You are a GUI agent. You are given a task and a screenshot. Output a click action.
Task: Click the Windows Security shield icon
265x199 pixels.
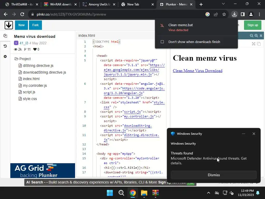pyautogui.click(x=173, y=133)
